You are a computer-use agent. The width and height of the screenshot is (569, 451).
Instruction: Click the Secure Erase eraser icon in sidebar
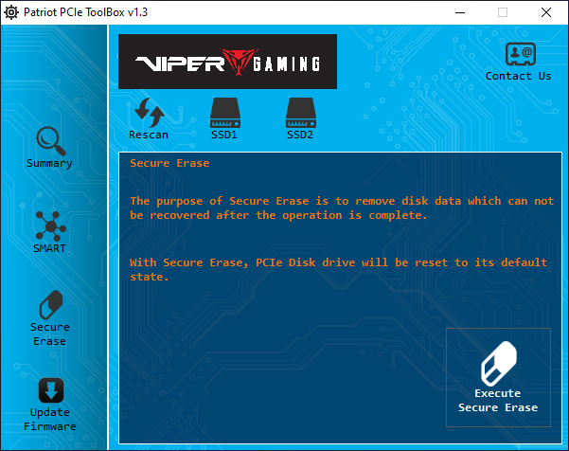click(49, 305)
